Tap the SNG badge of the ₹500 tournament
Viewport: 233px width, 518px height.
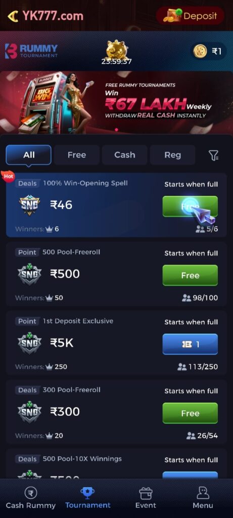pos(29,274)
